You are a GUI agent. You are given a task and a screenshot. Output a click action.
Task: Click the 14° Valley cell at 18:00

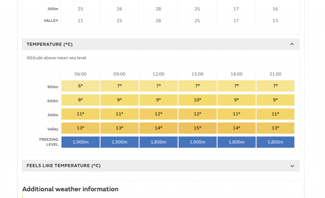coord(236,128)
